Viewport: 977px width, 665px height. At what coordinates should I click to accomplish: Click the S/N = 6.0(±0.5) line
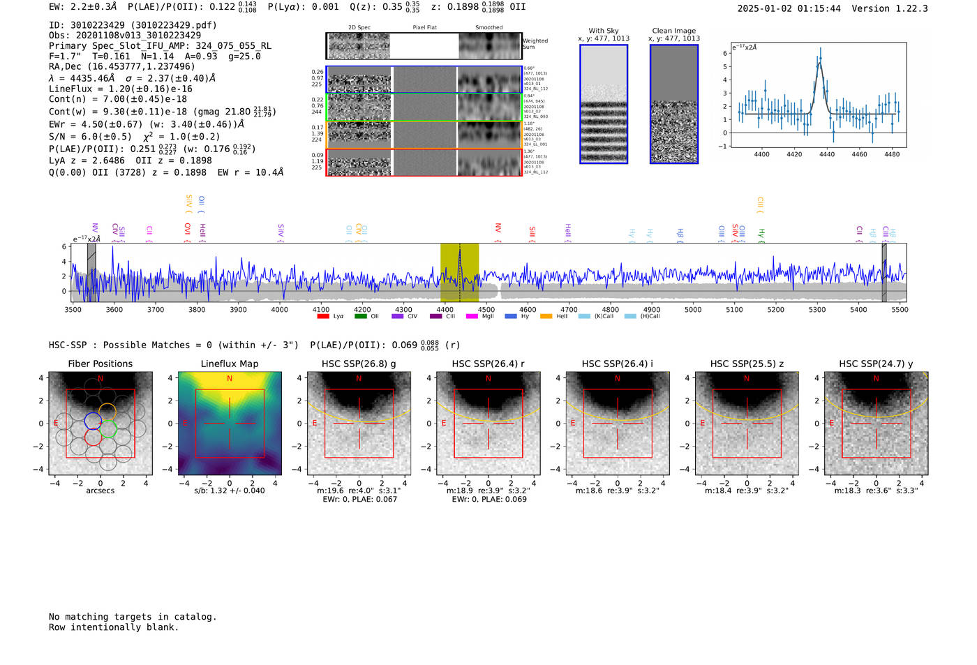134,137
